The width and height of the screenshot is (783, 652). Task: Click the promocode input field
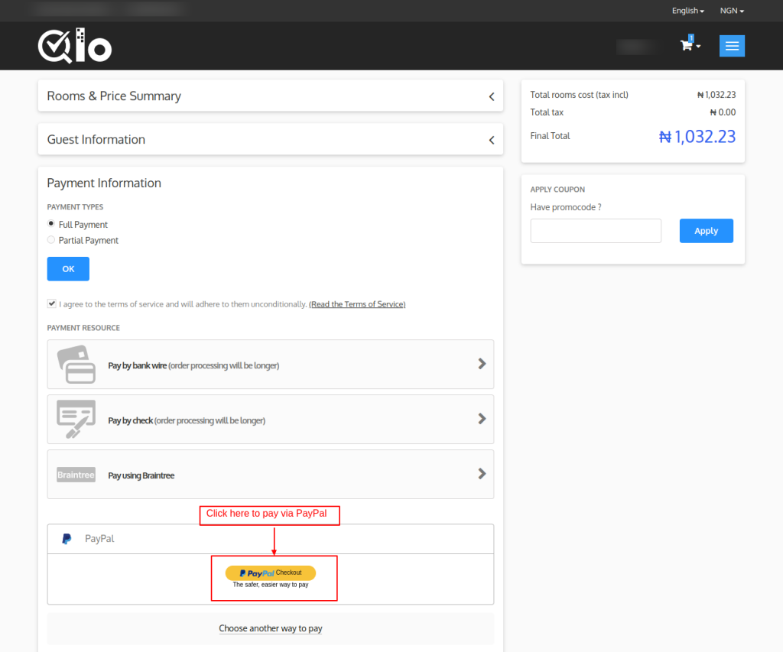tap(596, 231)
